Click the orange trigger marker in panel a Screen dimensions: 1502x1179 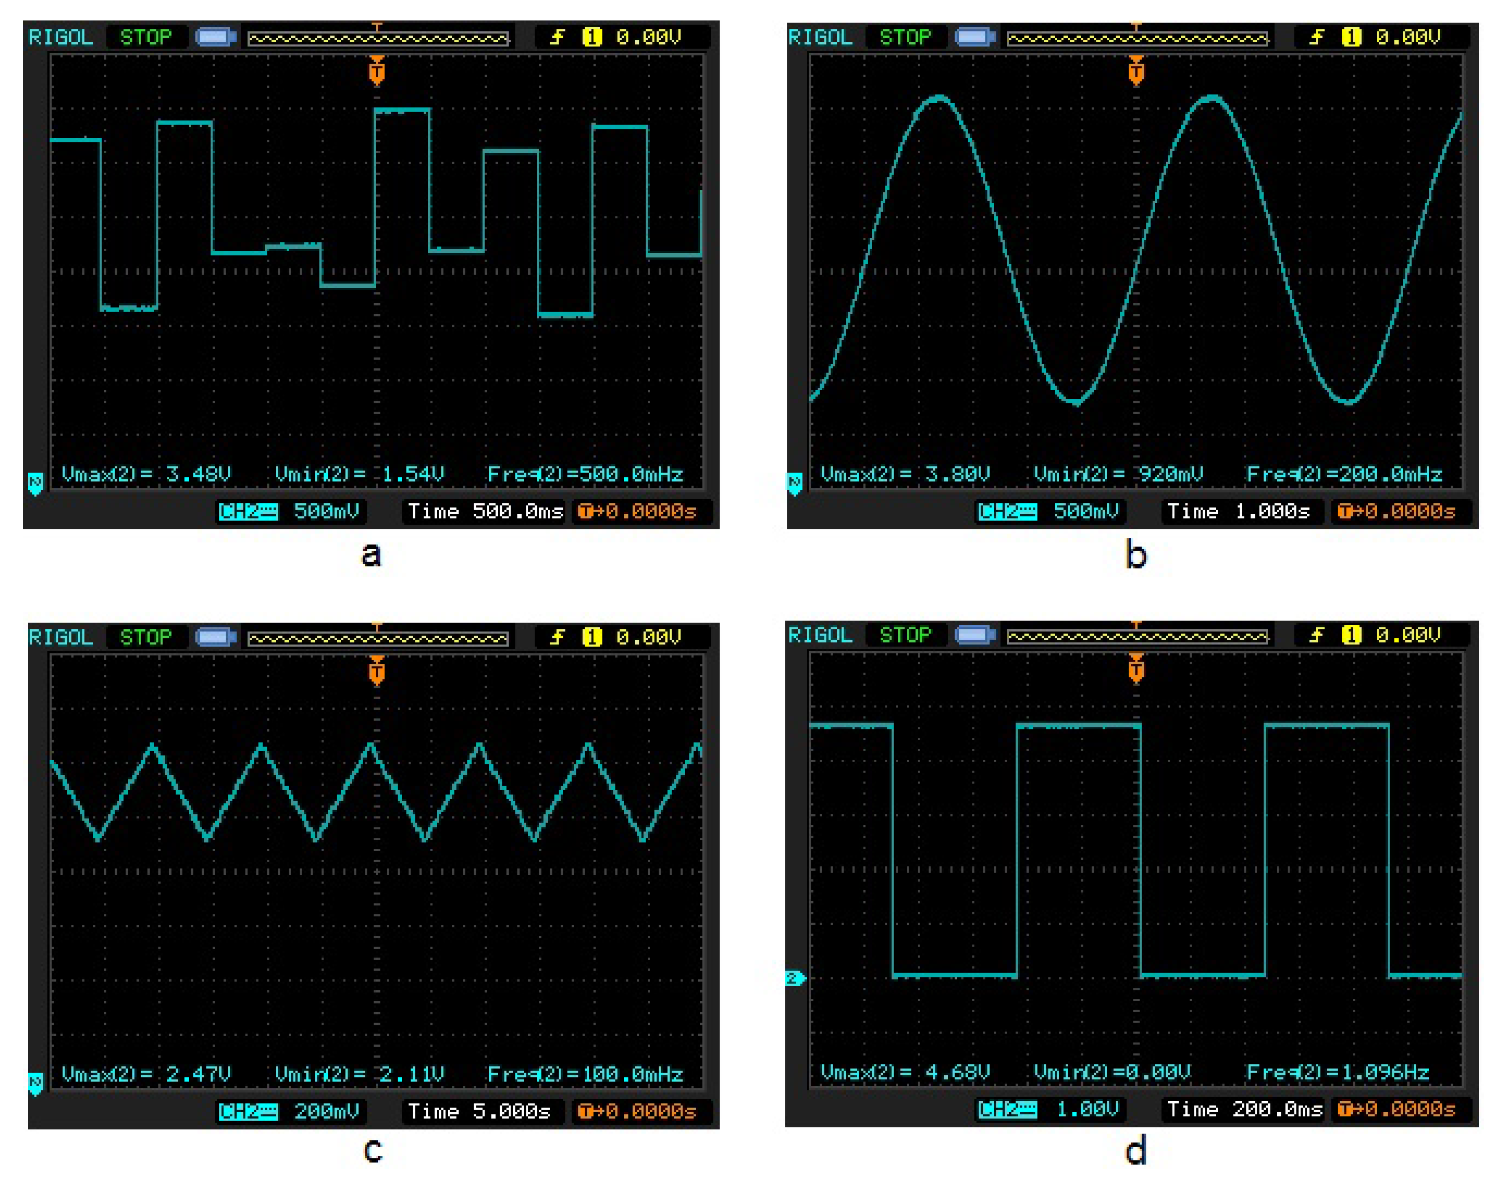[x=377, y=71]
